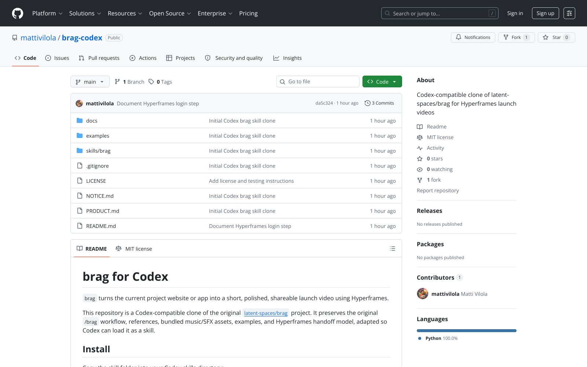Expand the Enterprise menu
Screen dimensions: 587x367
(215, 13)
